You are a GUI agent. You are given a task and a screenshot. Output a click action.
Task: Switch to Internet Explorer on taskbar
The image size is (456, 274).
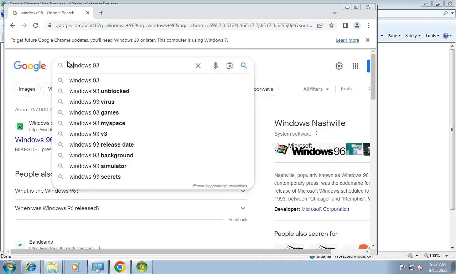[x=31, y=267]
